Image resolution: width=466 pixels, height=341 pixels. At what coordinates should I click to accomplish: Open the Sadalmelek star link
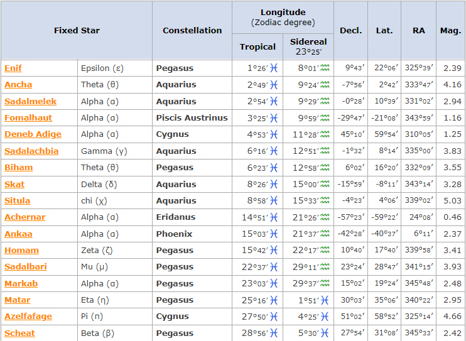(30, 101)
